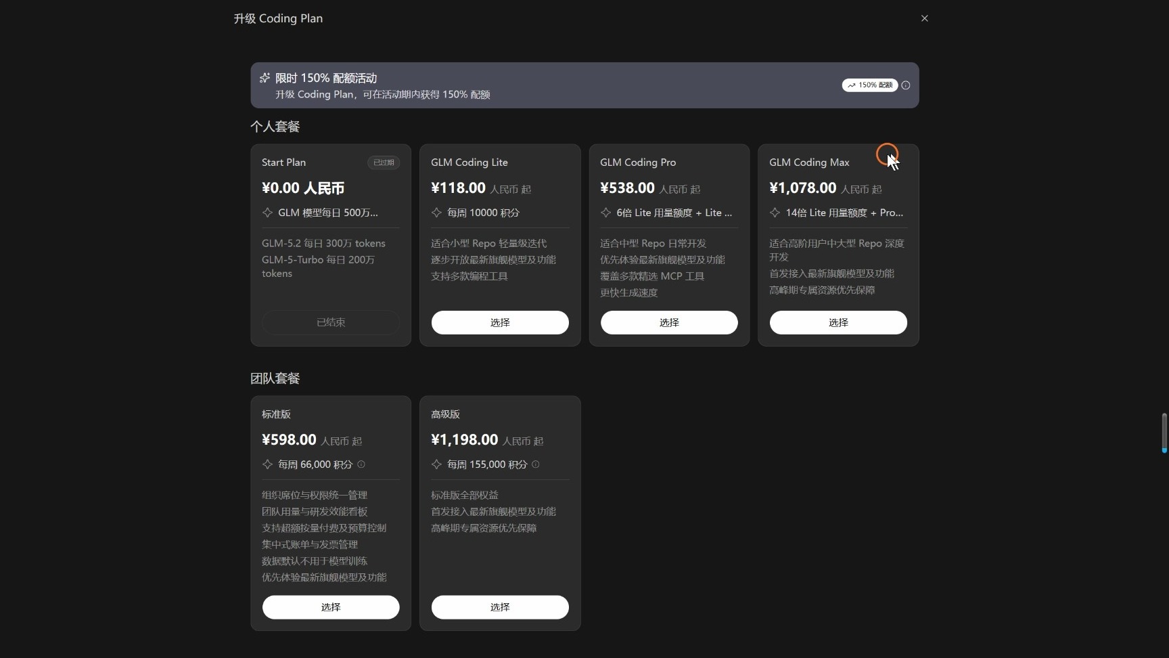This screenshot has width=1169, height=658.
Task: Click the 升级 Coding Plan dialog title
Action: pyautogui.click(x=278, y=18)
